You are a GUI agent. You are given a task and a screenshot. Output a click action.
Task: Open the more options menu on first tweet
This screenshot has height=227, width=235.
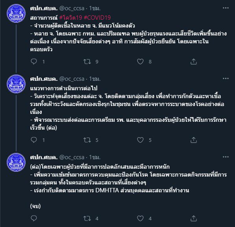tap(226, 8)
